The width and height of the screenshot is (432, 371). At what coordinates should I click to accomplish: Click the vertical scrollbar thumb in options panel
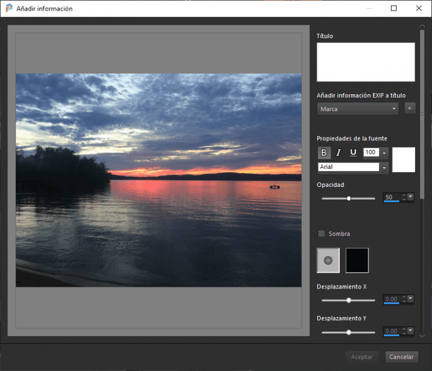422,114
